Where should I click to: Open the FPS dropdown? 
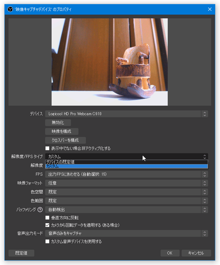[x=126, y=174]
